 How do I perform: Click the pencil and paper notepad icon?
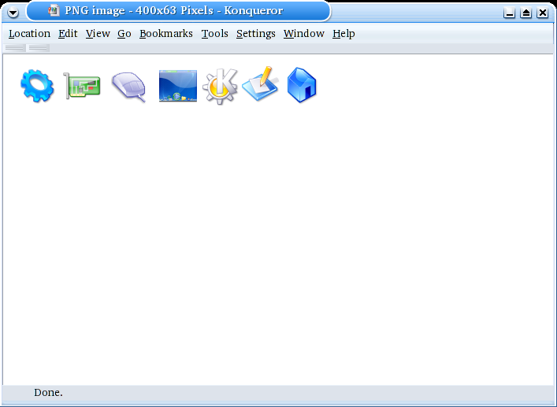coord(260,83)
